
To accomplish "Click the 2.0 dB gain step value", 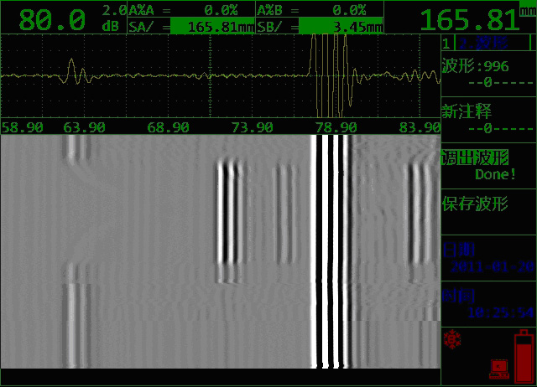I will tap(113, 18).
